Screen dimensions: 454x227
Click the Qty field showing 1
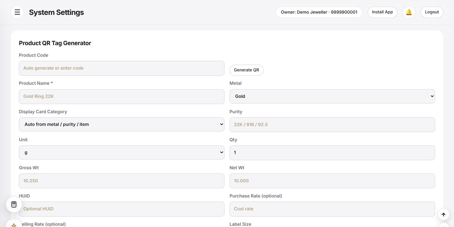coord(332,153)
